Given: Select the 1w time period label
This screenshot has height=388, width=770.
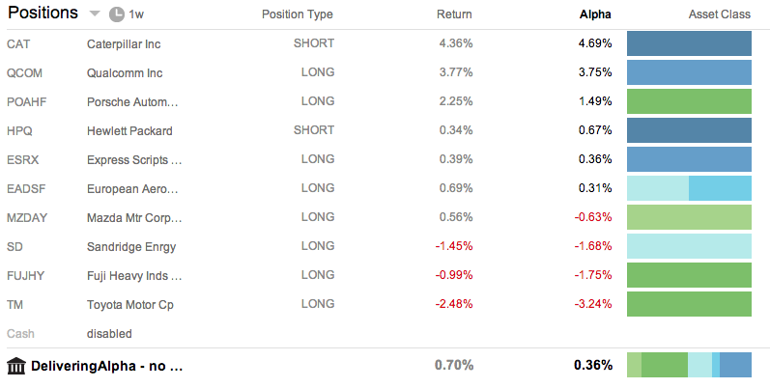Looking at the screenshot, I should click(x=136, y=14).
